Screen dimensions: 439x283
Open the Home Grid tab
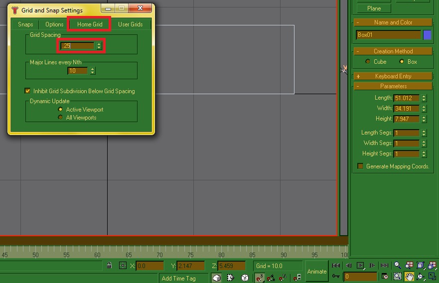[x=90, y=24]
